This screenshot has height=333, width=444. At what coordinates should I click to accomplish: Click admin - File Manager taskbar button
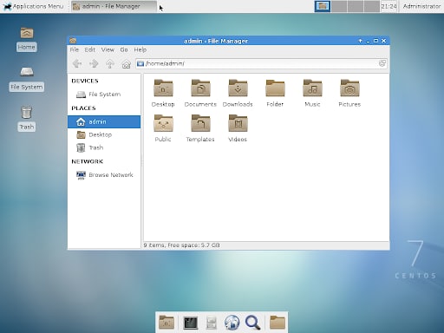114,6
